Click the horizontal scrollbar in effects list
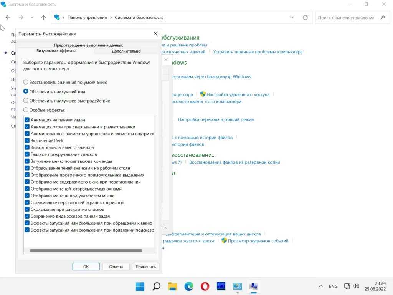 pyautogui.click(x=86, y=251)
